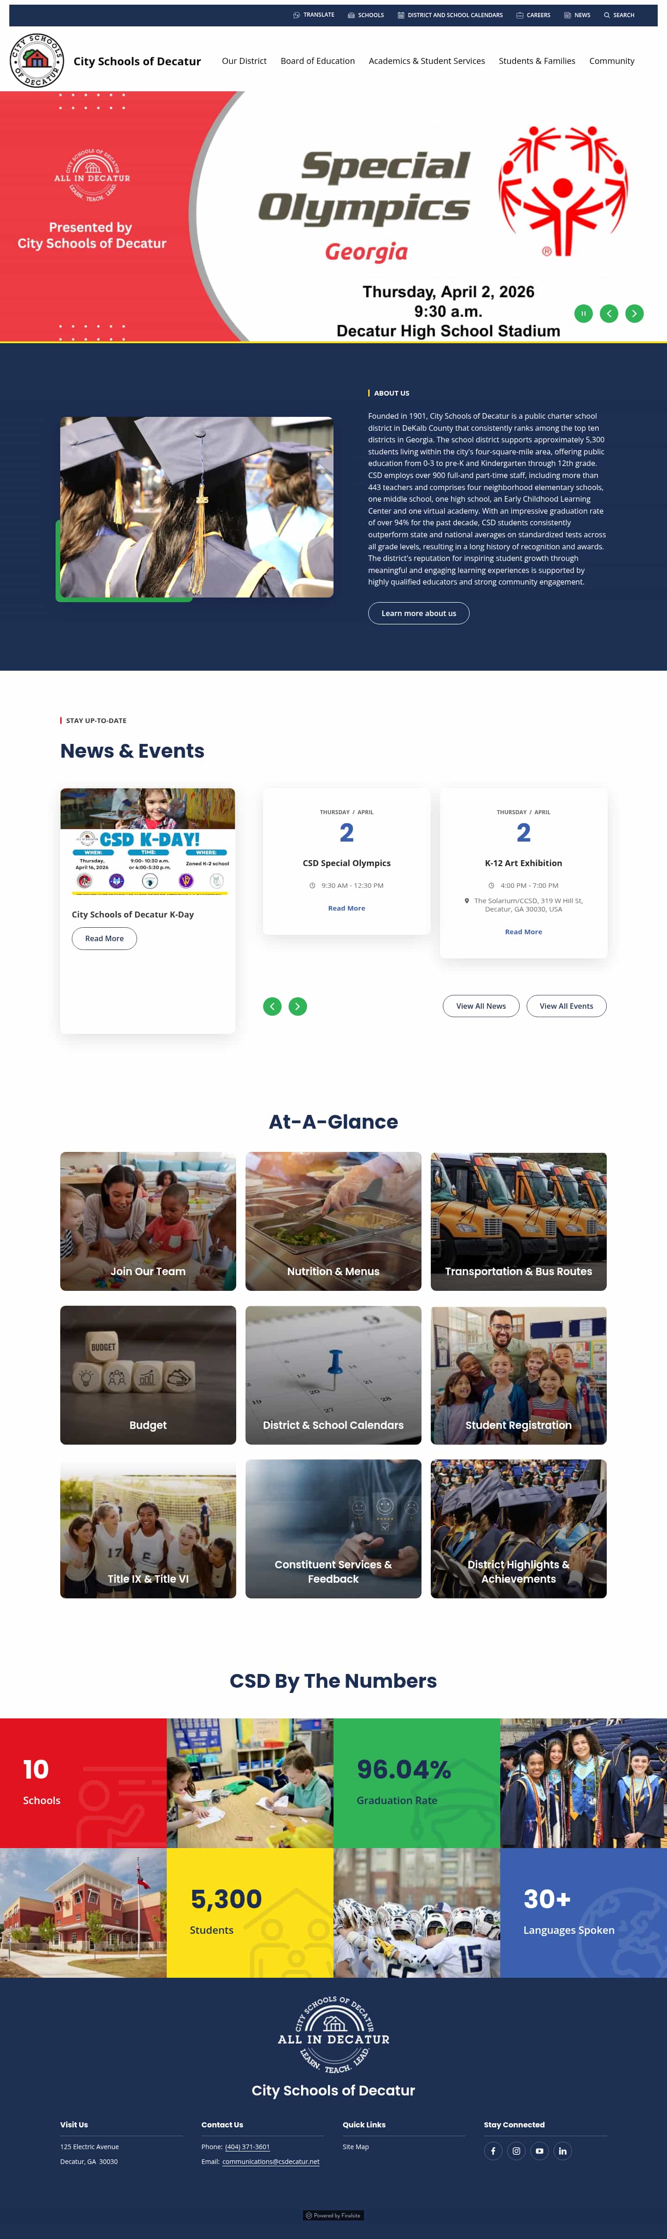Advance the events carousel forward
Image resolution: width=667 pixels, height=2239 pixels.
[x=297, y=1006]
